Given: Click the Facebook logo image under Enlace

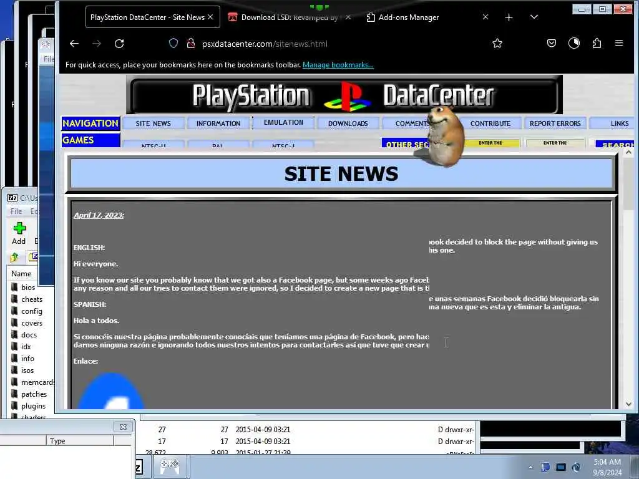Looking at the screenshot, I should 111,390.
